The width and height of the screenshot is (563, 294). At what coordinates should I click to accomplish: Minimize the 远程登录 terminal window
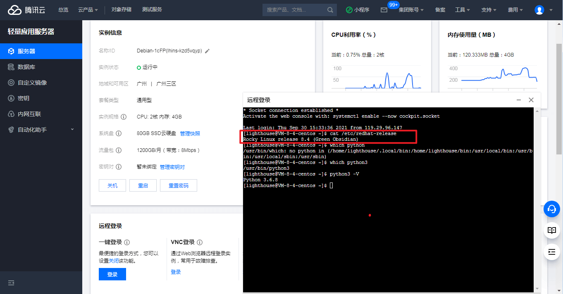[x=519, y=100]
